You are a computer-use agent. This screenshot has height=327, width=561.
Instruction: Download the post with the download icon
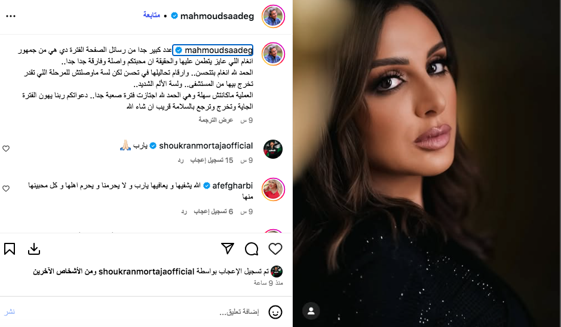coord(34,249)
